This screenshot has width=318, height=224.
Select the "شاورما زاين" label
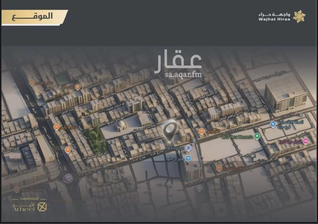click(x=68, y=127)
